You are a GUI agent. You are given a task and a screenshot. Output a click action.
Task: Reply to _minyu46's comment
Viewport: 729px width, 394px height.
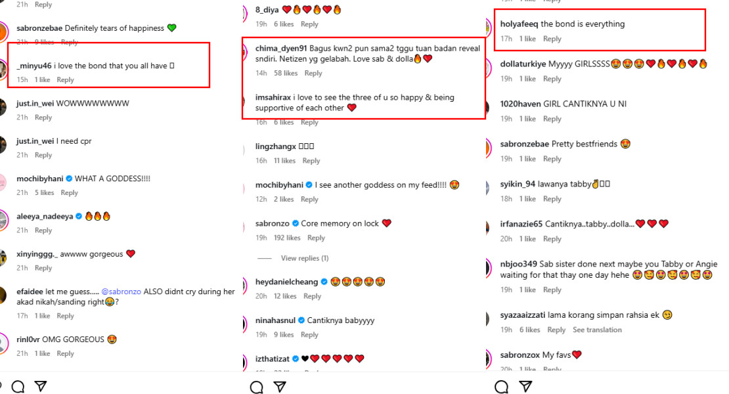coord(65,79)
